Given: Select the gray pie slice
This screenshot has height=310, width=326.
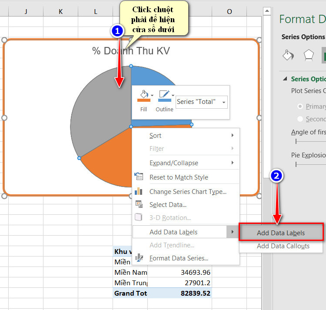Looking at the screenshot, I should (x=100, y=117).
